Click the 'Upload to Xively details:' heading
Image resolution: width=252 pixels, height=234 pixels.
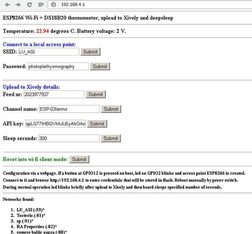click(31, 87)
